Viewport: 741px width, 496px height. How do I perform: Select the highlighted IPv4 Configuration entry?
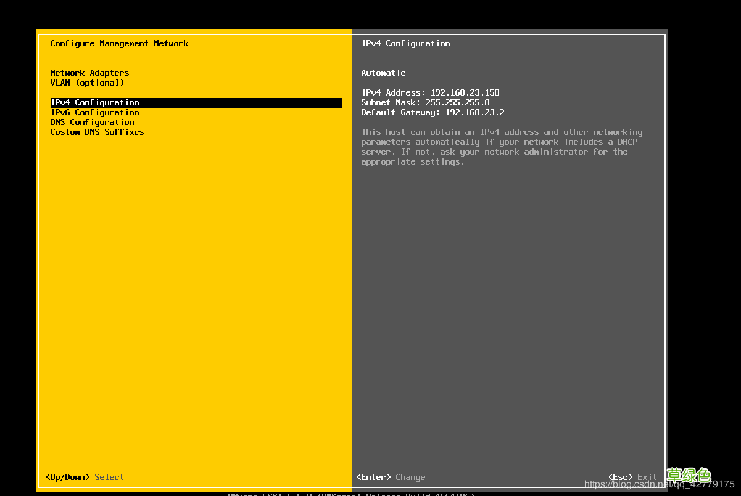click(196, 103)
